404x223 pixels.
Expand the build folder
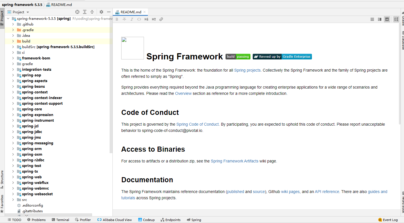coord(13,41)
